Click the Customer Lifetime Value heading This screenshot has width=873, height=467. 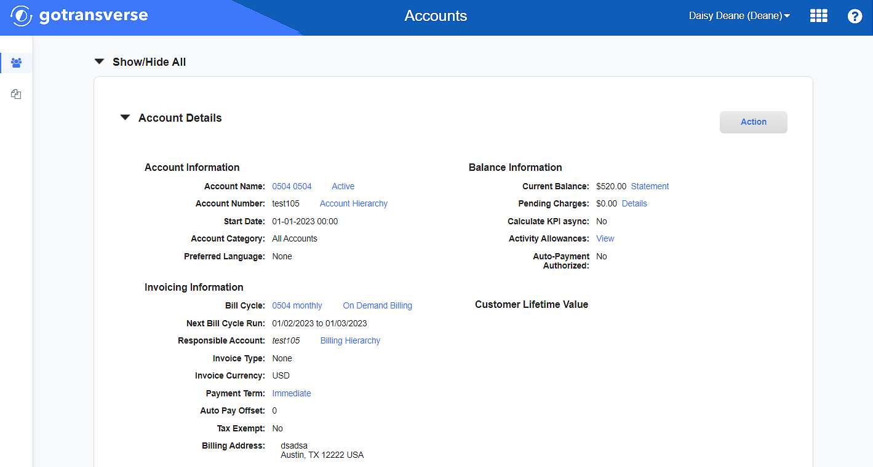point(532,305)
